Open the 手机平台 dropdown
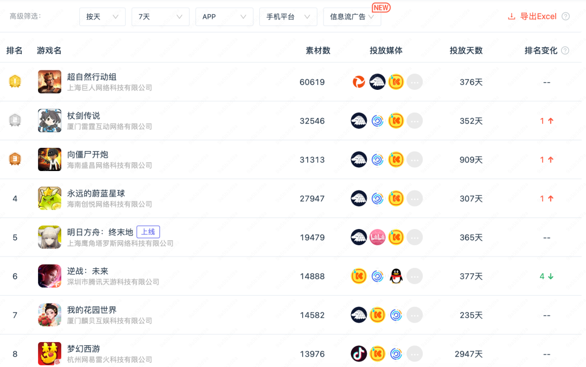The image size is (586, 367). point(288,17)
